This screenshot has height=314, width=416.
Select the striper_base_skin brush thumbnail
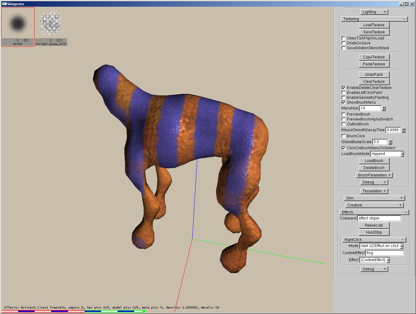(x=51, y=24)
